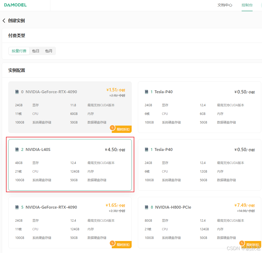
Task: Select the NVIDIA-H800-PCIe instance card
Action: 200,223
